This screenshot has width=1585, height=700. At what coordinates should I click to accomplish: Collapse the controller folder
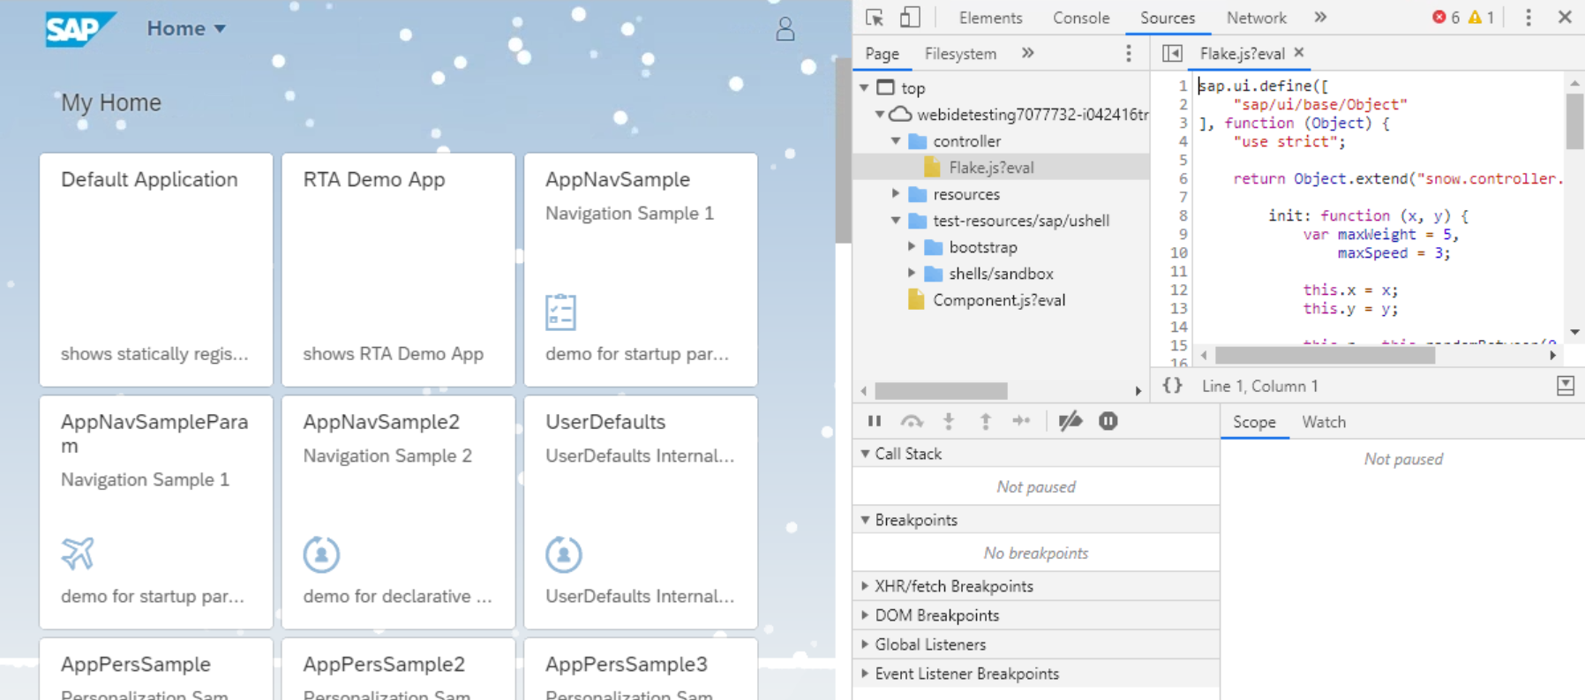pos(896,141)
